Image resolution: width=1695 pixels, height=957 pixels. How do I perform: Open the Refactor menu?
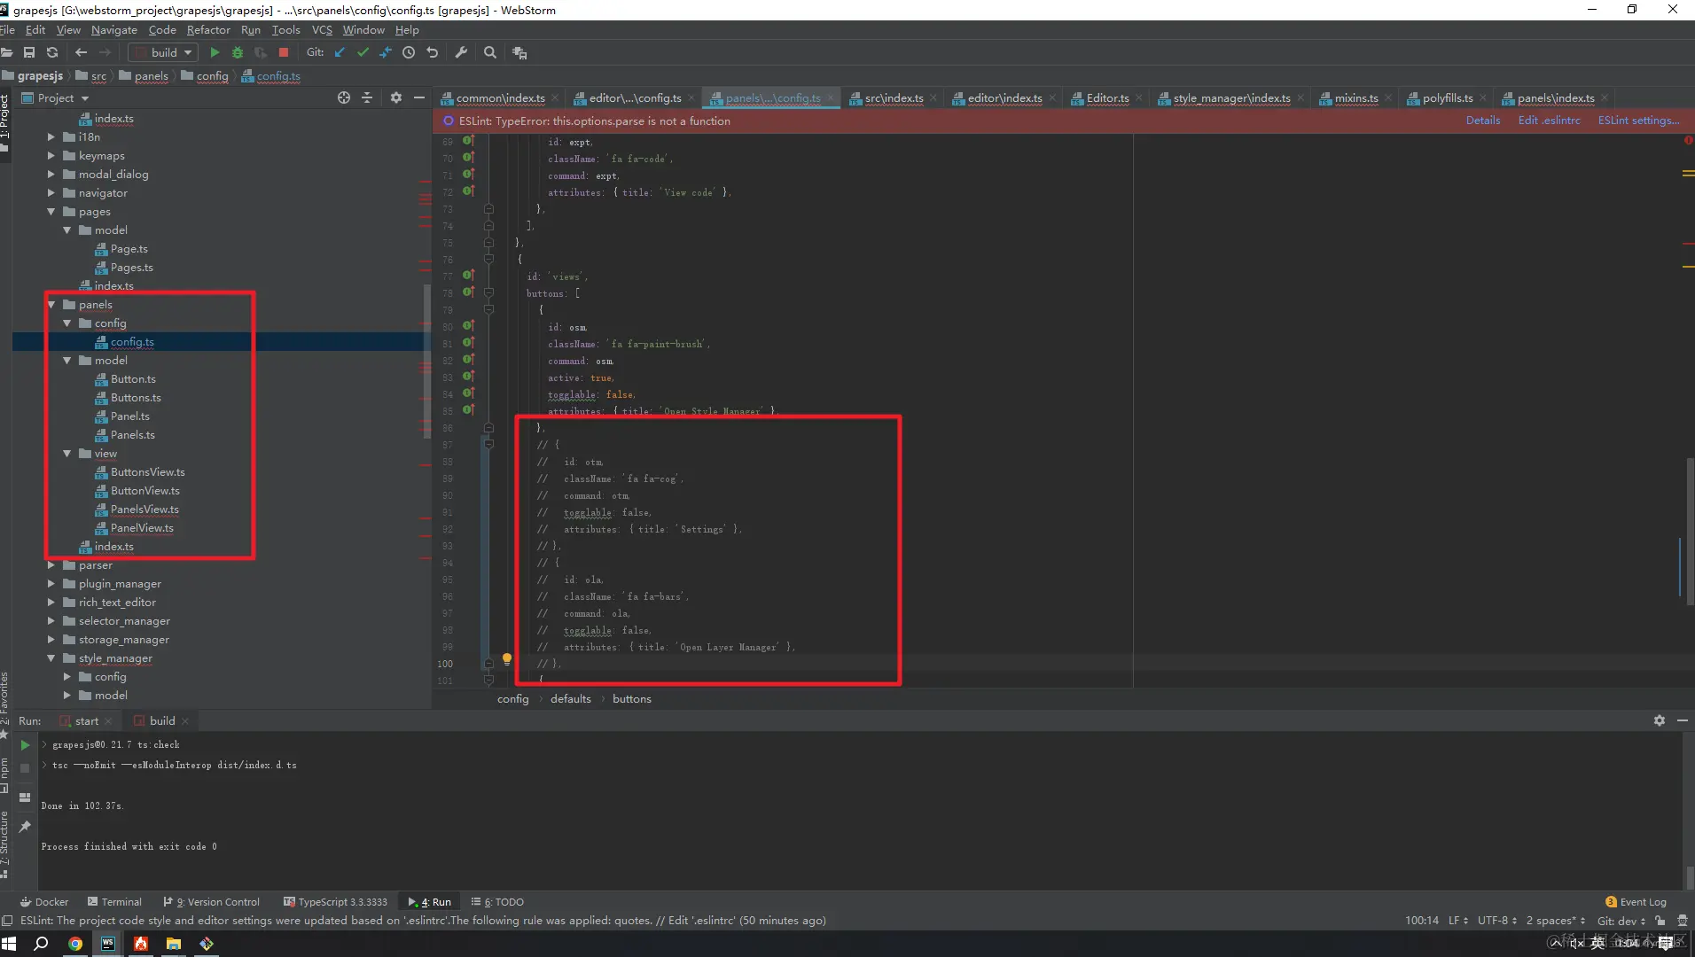(x=208, y=30)
